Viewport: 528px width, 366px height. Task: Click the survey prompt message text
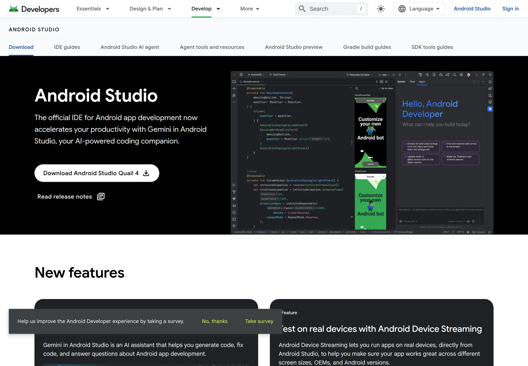tap(101, 321)
